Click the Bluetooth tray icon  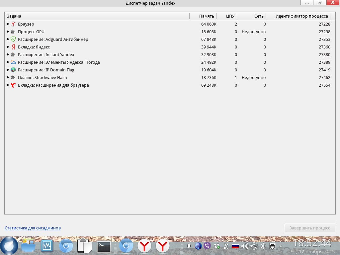(263, 246)
